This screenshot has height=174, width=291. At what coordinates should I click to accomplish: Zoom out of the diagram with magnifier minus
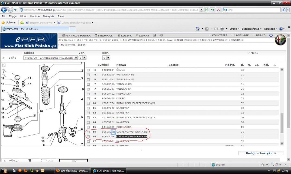click(x=4, y=75)
